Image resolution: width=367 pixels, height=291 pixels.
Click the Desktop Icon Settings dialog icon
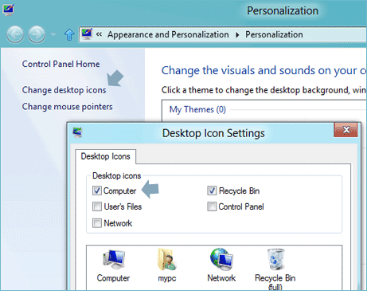77,132
